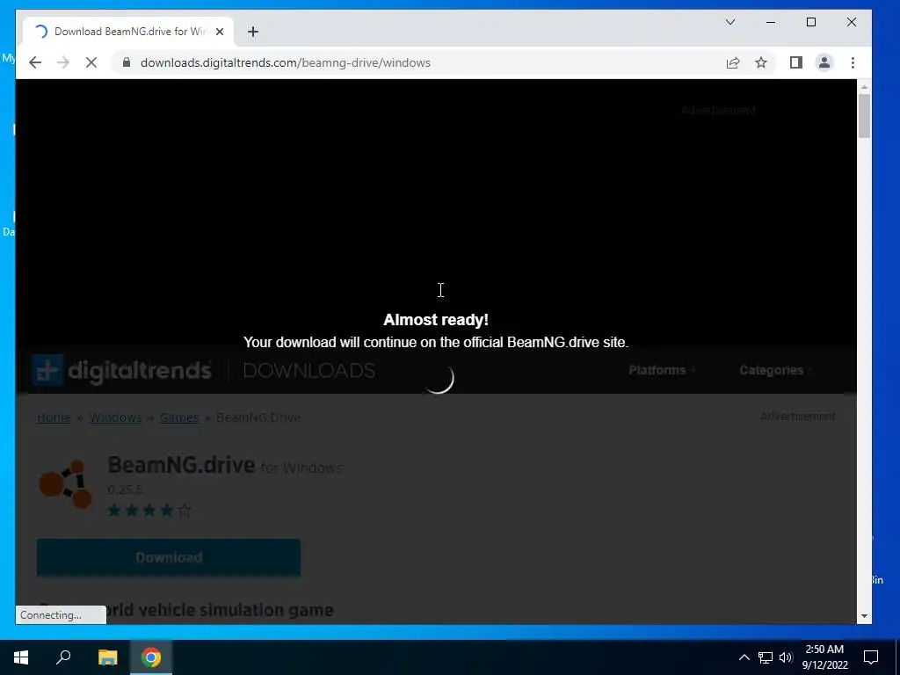Click the forward navigation arrow
This screenshot has width=900, height=675.
pyautogui.click(x=63, y=62)
